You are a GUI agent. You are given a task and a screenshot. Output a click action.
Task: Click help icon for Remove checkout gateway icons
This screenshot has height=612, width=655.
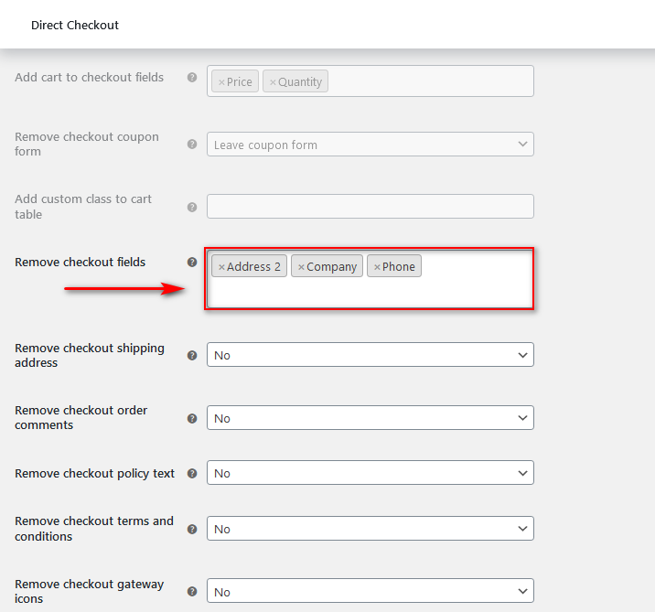192,592
